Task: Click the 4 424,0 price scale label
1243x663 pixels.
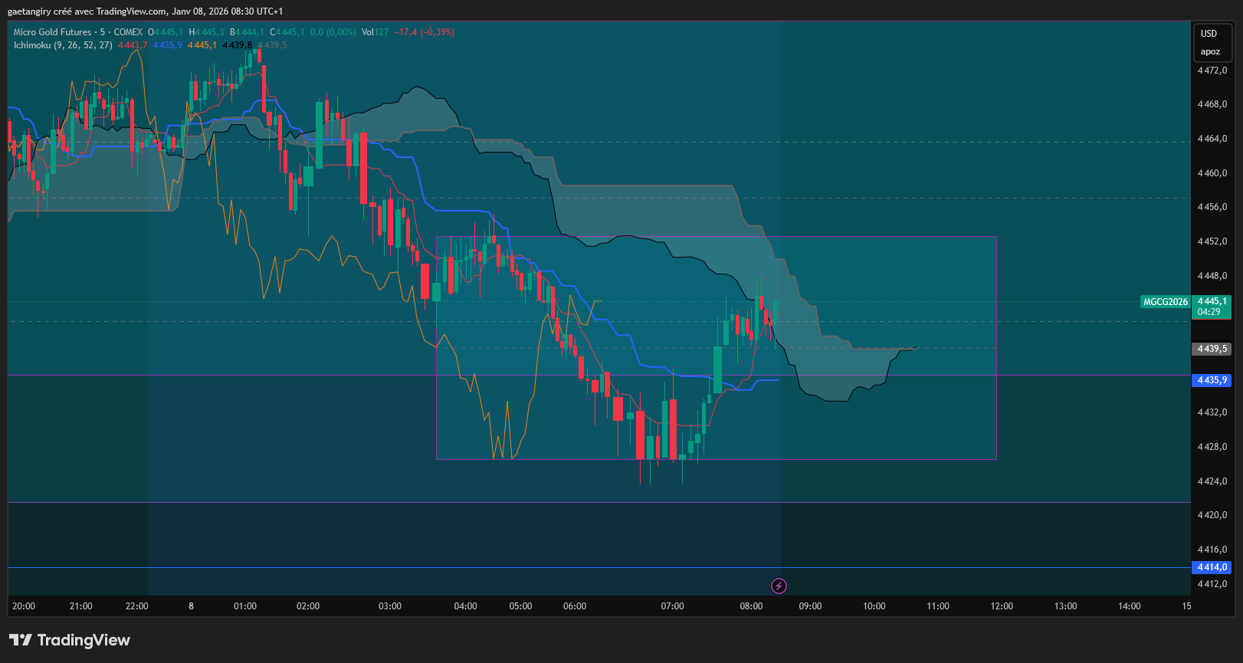Action: pos(1212,481)
